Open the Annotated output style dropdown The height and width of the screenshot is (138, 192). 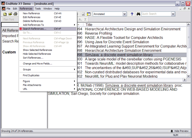[x=124, y=14]
